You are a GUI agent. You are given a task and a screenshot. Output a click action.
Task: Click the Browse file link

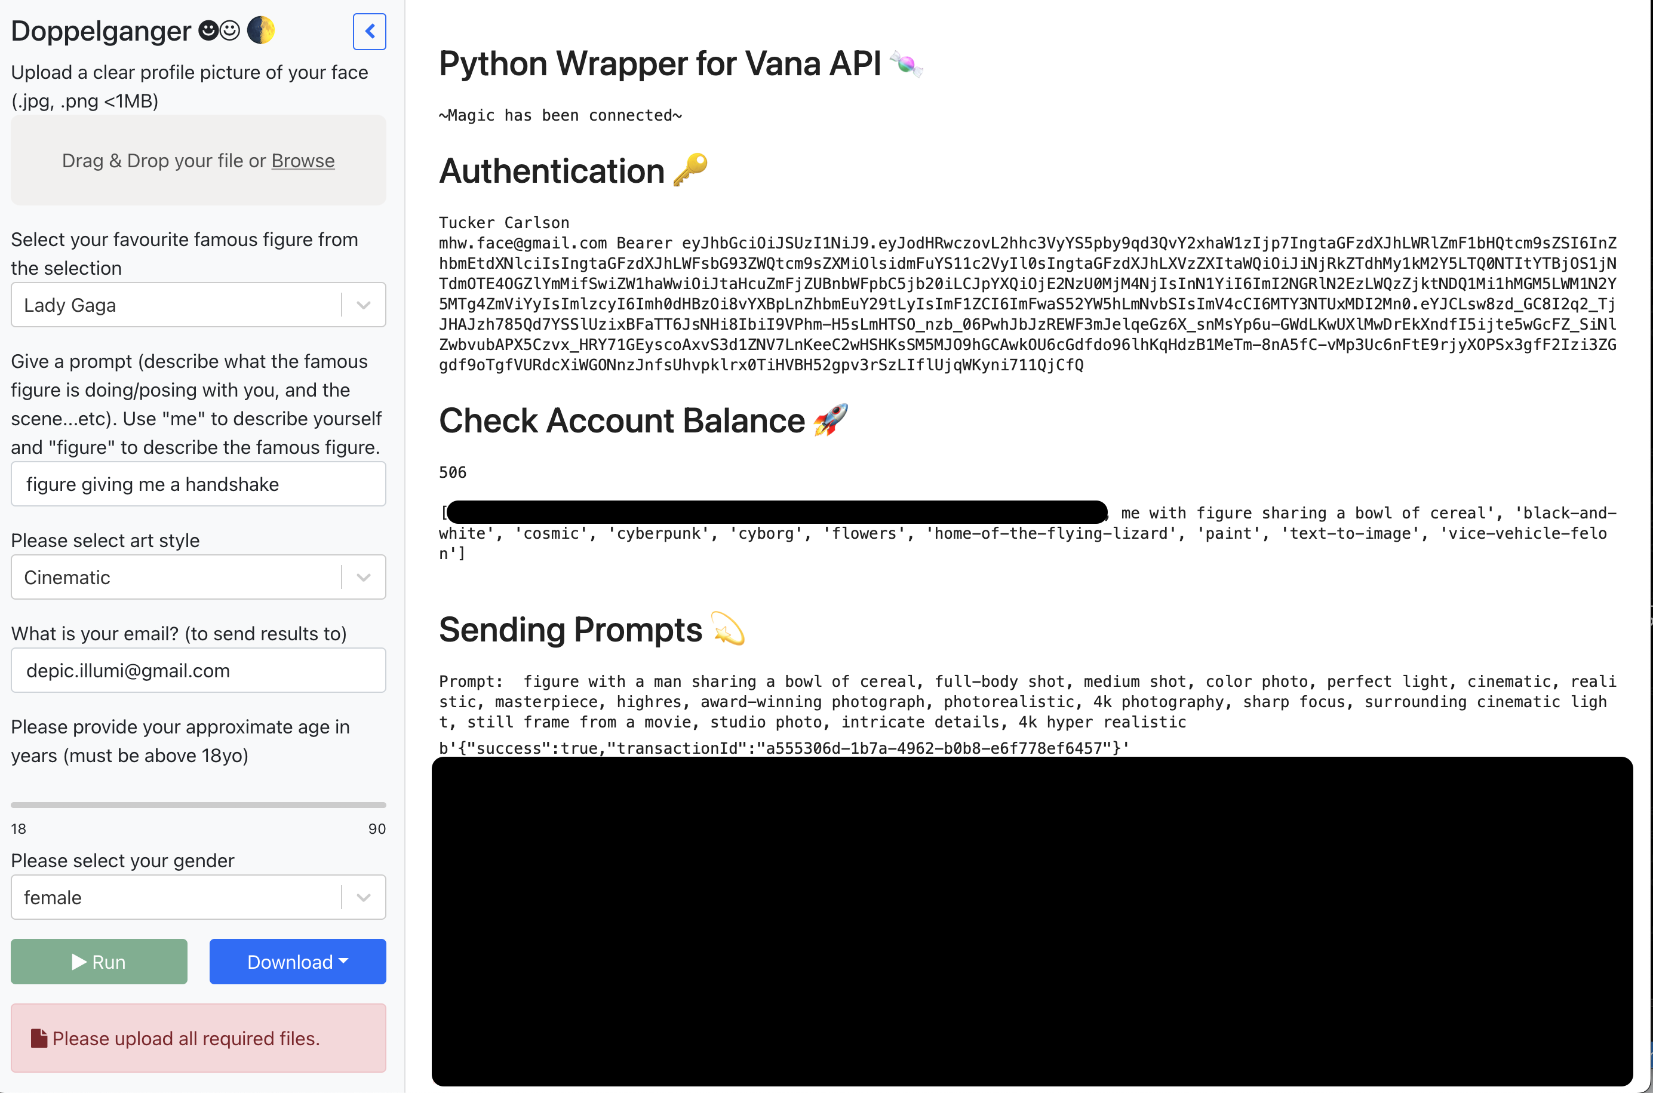coord(302,160)
